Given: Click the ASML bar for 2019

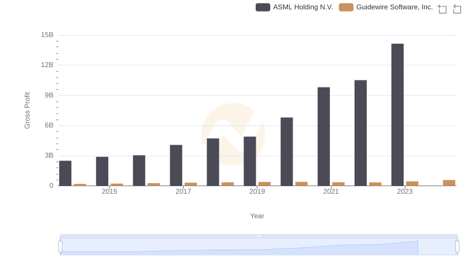Looking at the screenshot, I should [250, 161].
